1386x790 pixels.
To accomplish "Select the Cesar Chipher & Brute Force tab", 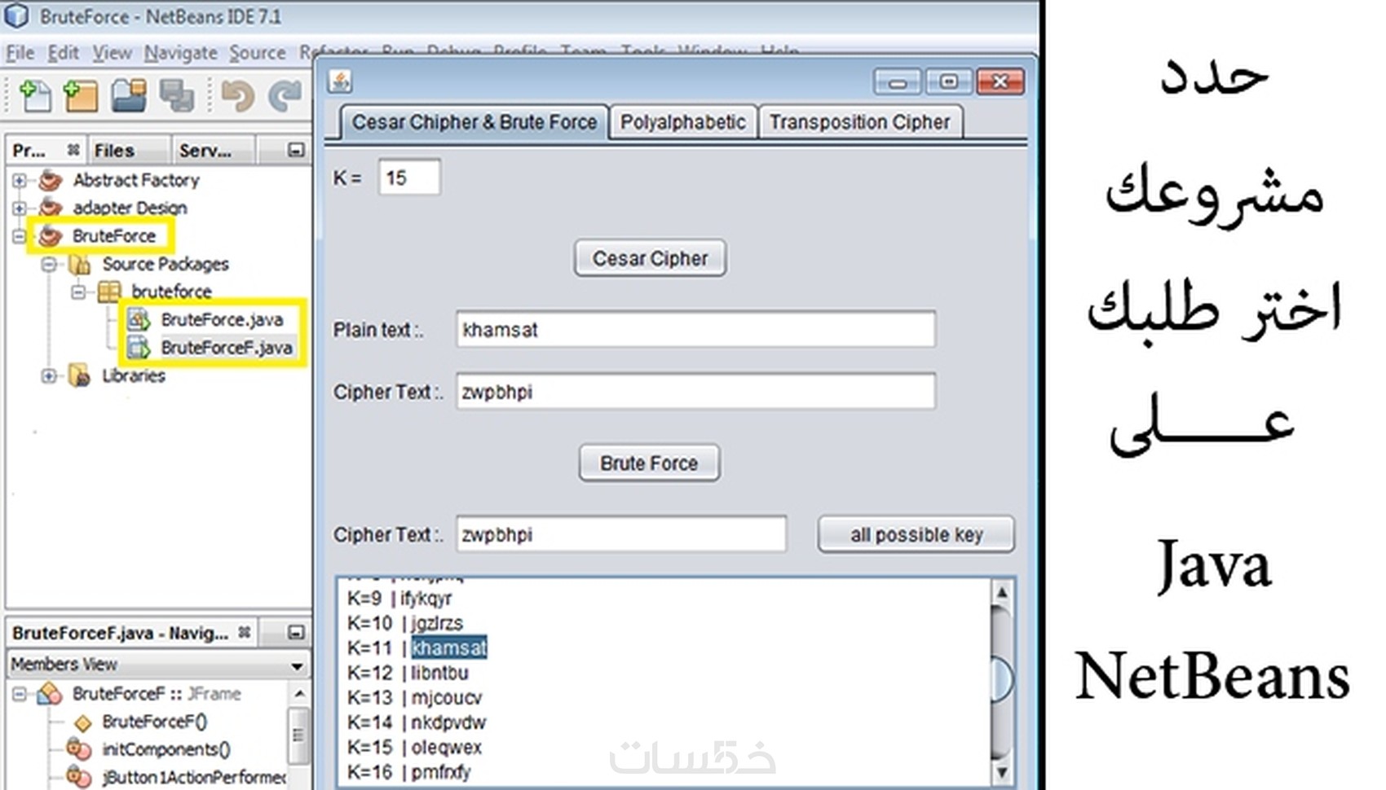I will pyautogui.click(x=474, y=122).
